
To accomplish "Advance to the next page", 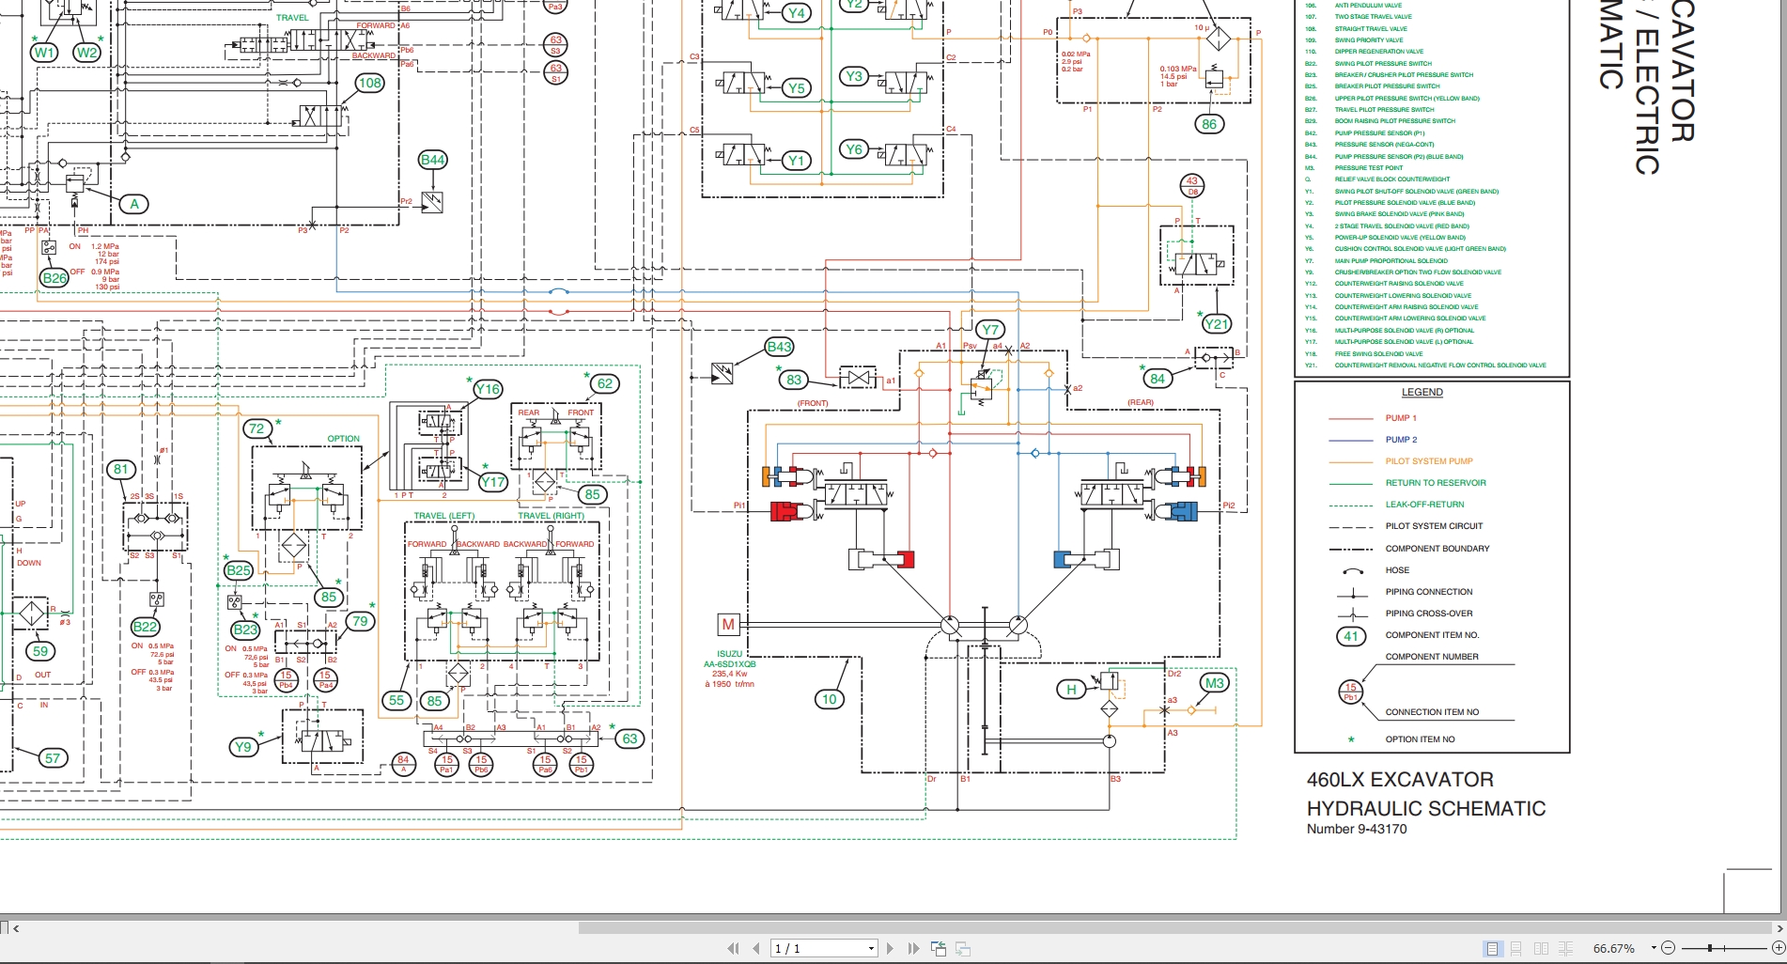I will (x=890, y=949).
